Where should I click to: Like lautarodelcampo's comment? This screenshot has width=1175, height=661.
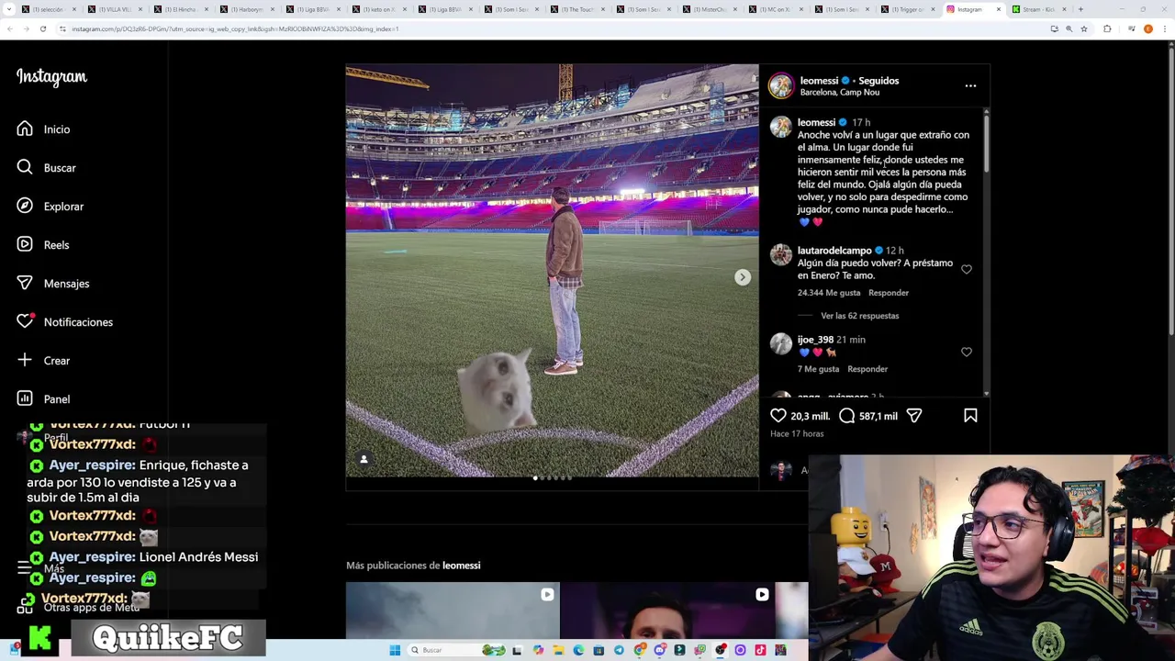pos(966,269)
